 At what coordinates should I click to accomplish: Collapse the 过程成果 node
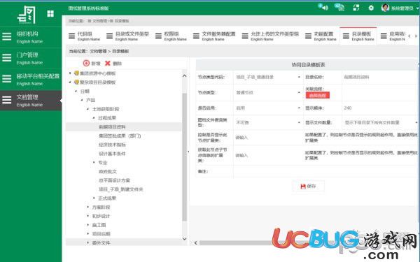(x=94, y=118)
